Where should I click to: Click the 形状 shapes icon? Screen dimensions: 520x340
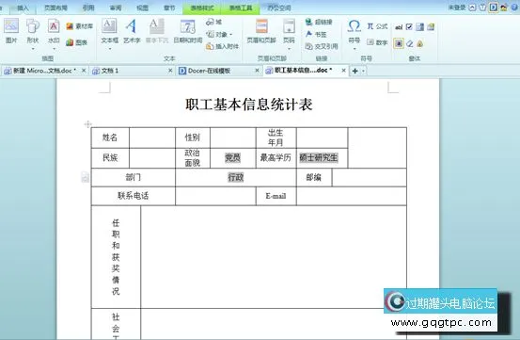(33, 25)
